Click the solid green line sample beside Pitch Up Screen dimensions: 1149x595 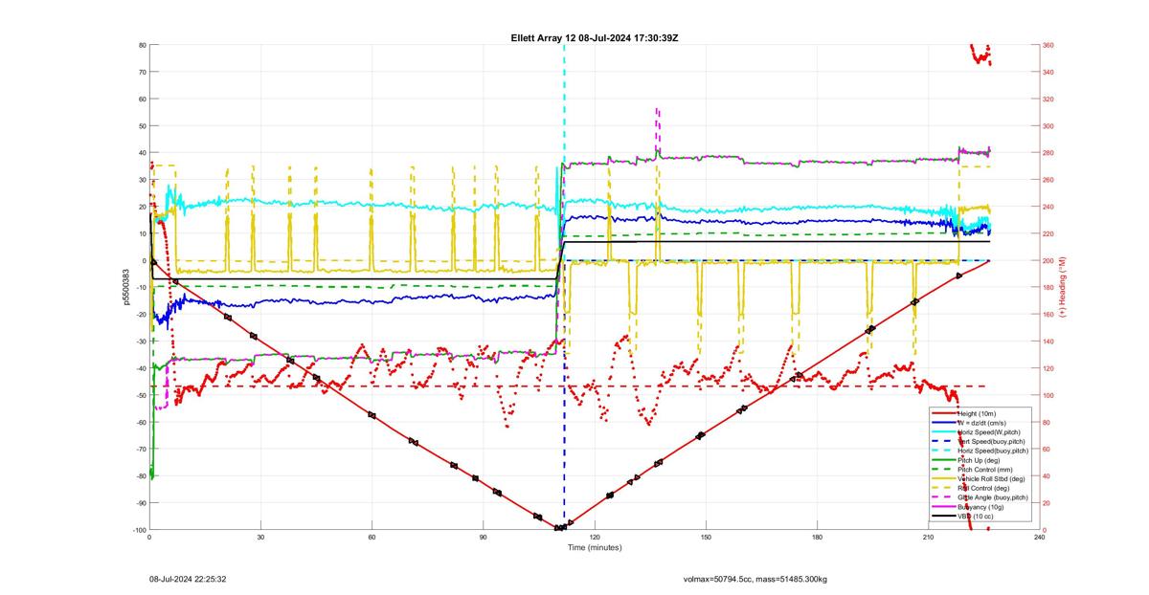coord(944,460)
